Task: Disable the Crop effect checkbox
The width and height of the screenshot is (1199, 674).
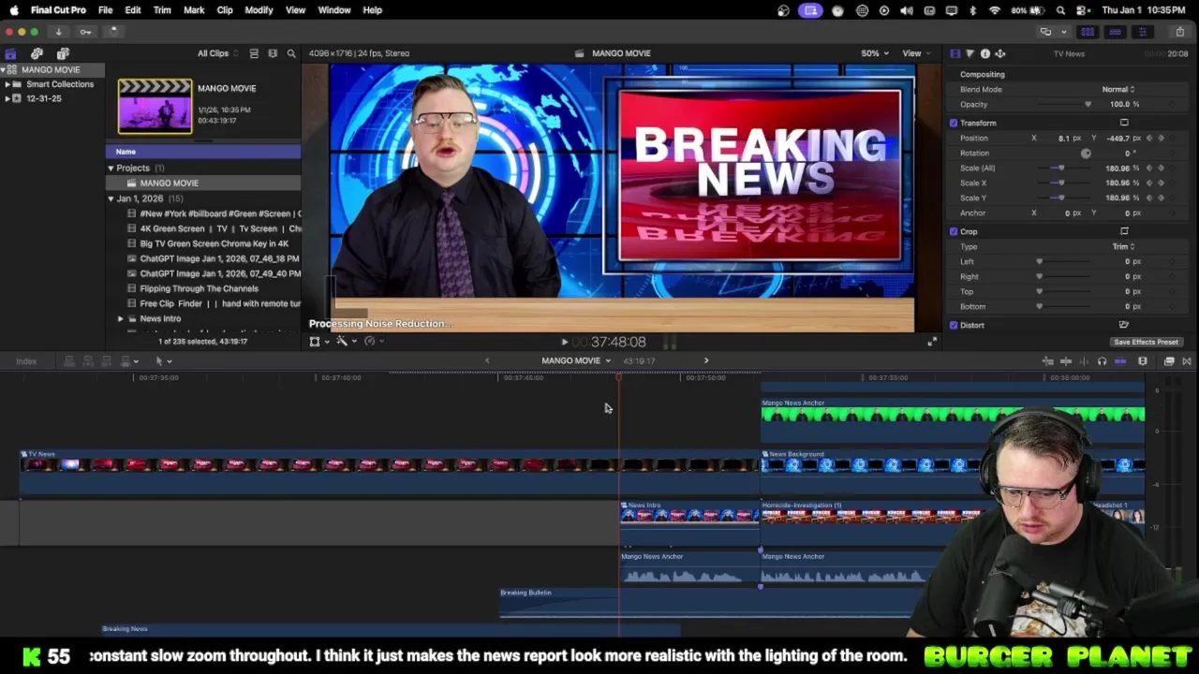Action: (954, 231)
